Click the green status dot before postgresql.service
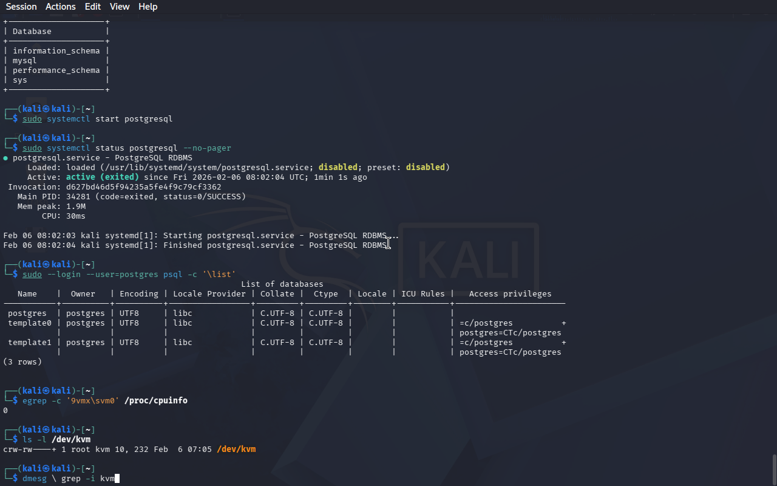The height and width of the screenshot is (486, 777). (x=5, y=158)
